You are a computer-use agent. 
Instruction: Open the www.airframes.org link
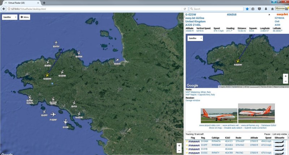click(250, 125)
